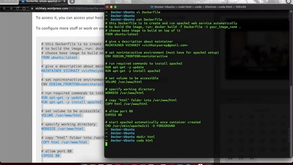The width and height of the screenshot is (293, 165).
Task: Click 'To configure more stuff' paragraph in browser
Action: coord(70,28)
